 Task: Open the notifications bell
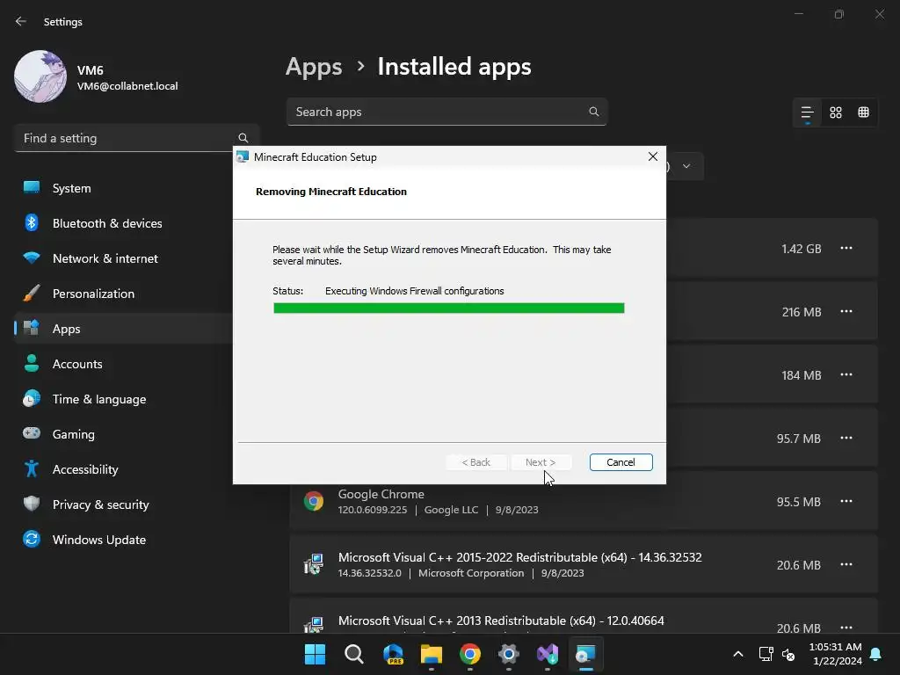click(876, 654)
